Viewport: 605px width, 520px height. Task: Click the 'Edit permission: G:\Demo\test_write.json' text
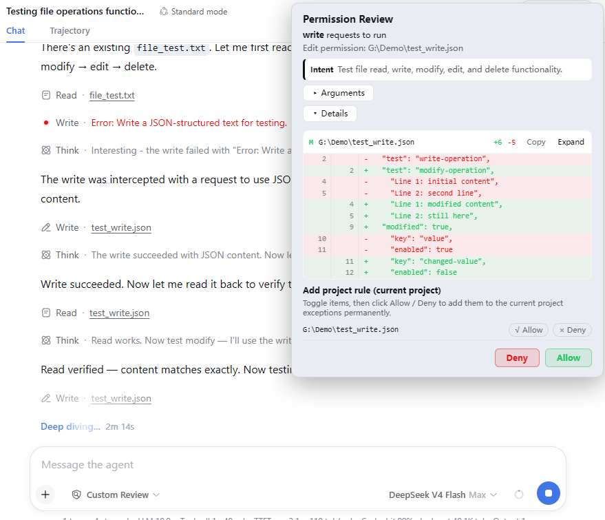pos(383,48)
